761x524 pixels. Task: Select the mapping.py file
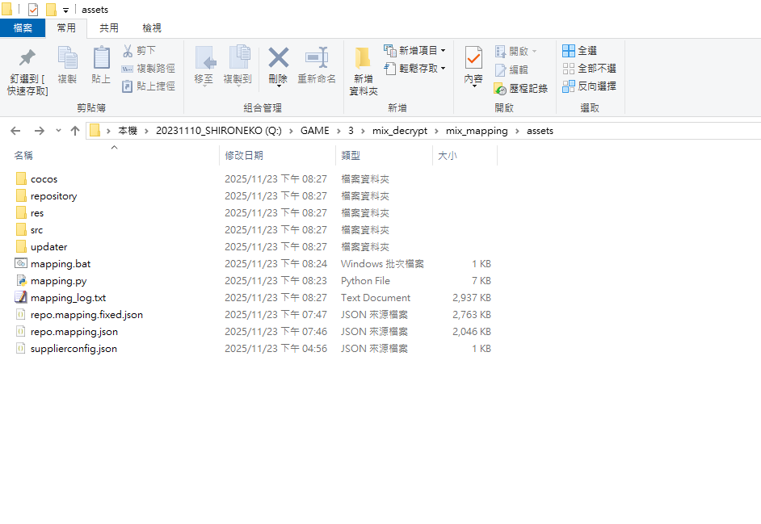click(58, 281)
